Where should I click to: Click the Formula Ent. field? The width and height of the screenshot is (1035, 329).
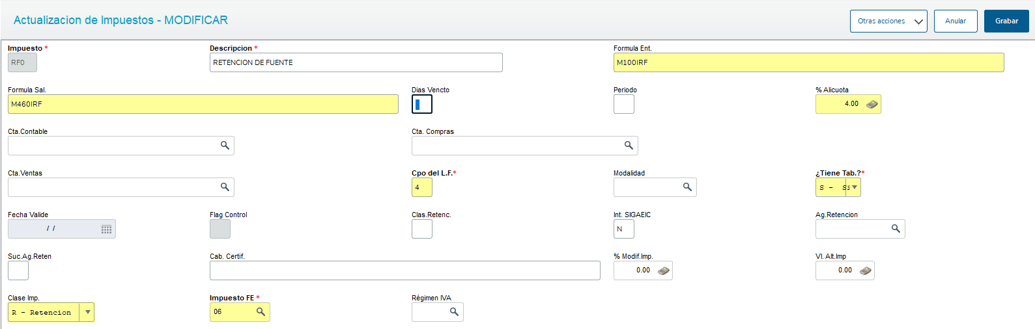[808, 62]
